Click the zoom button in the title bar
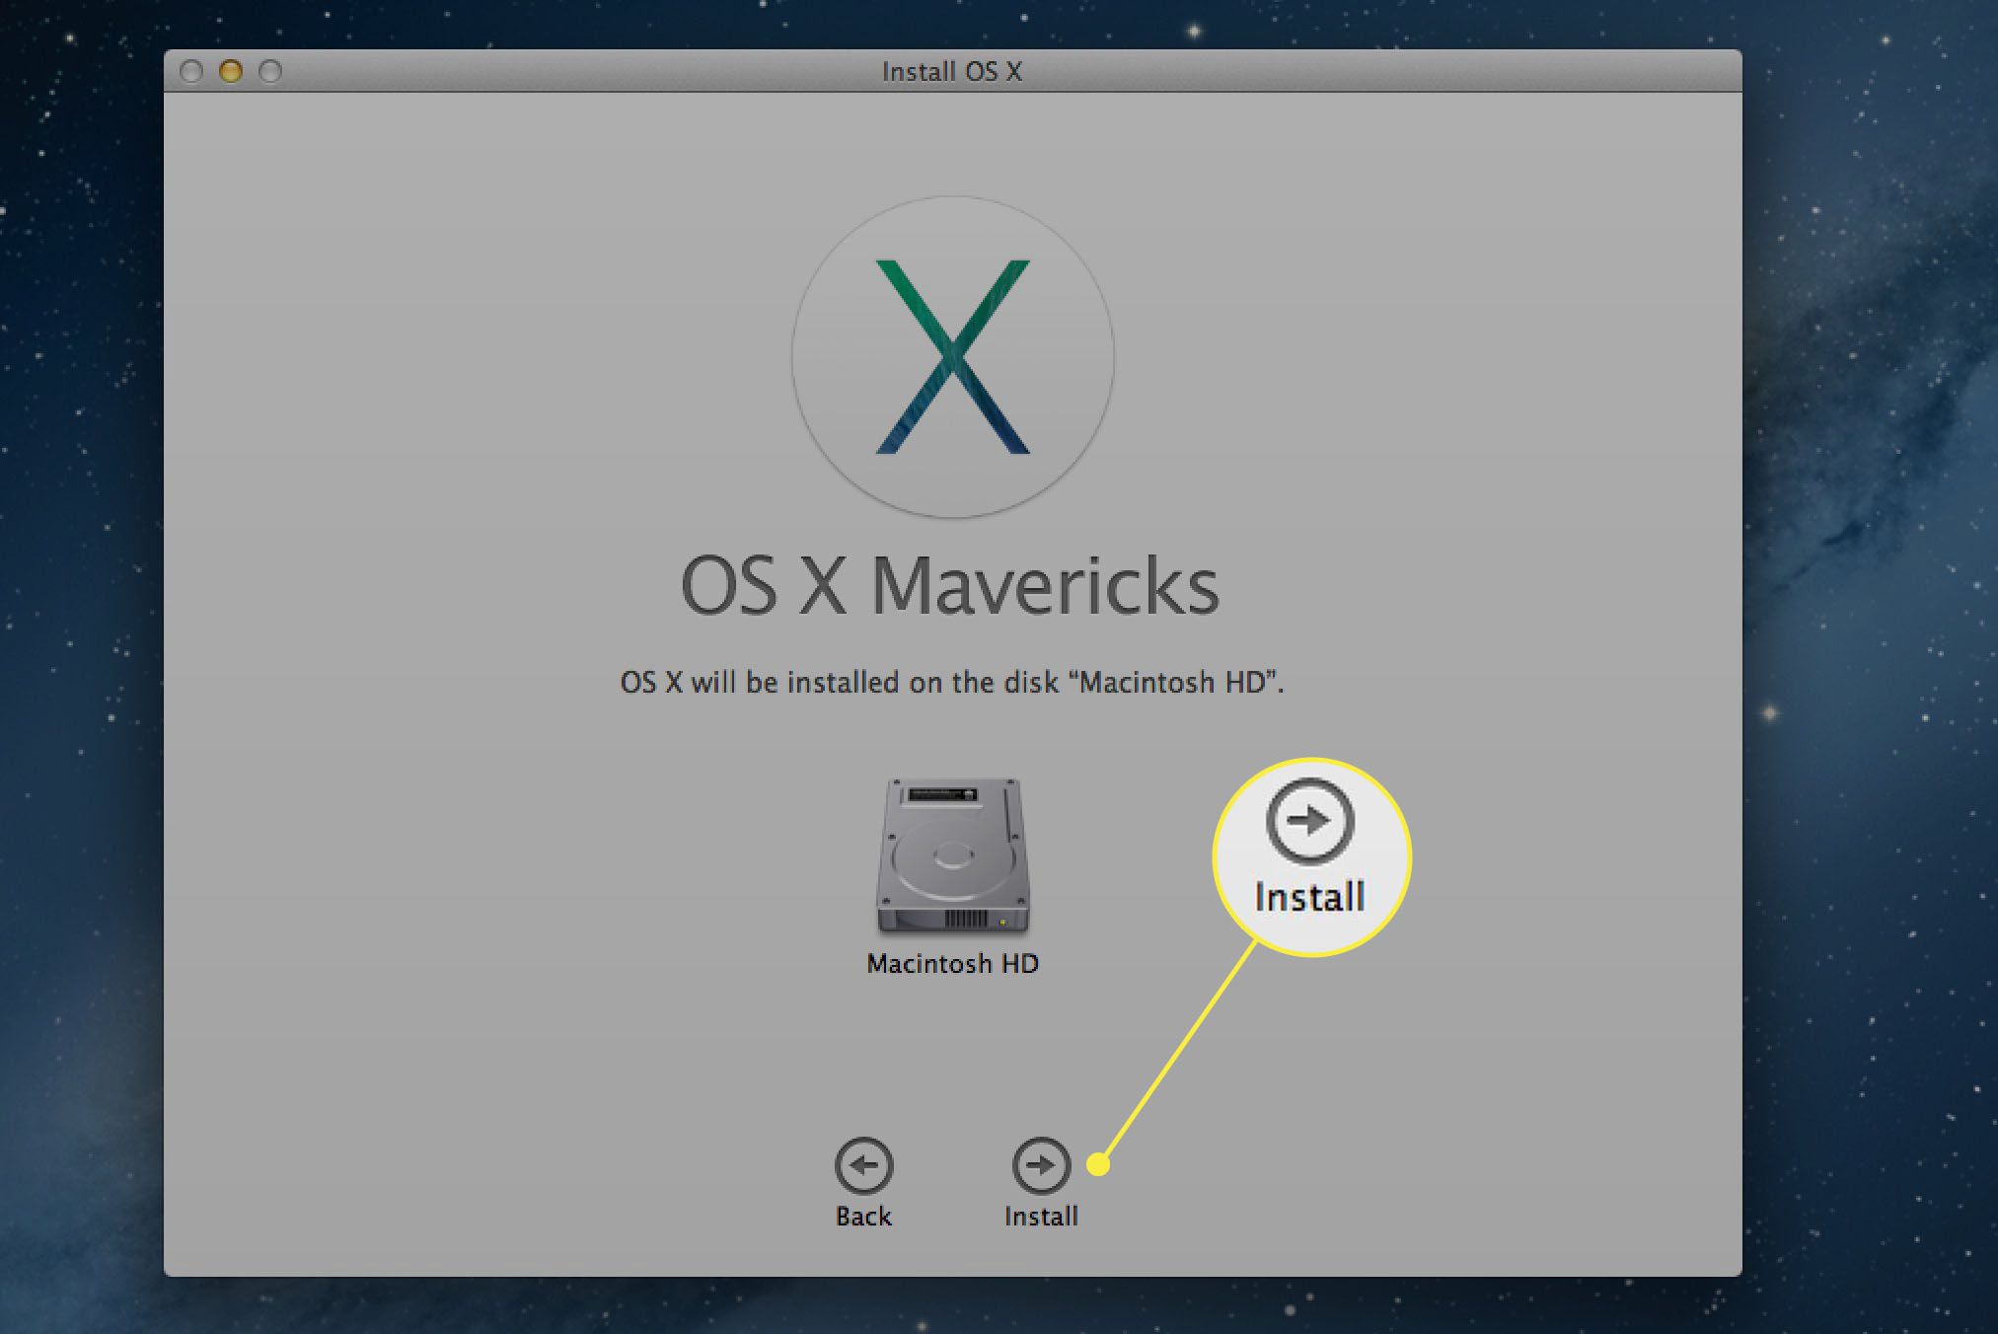 [270, 71]
